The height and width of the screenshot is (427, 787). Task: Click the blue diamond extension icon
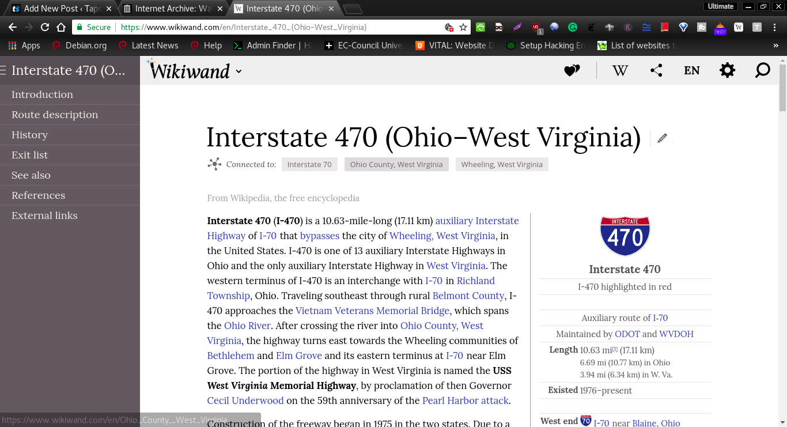683,27
